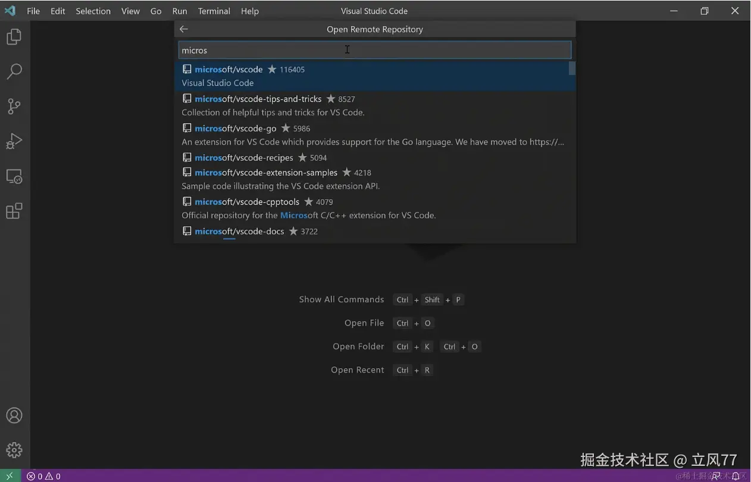Click the notifications bell in status bar

736,476
